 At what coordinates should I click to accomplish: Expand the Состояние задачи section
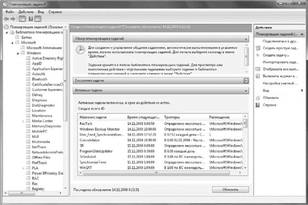pos(246,81)
